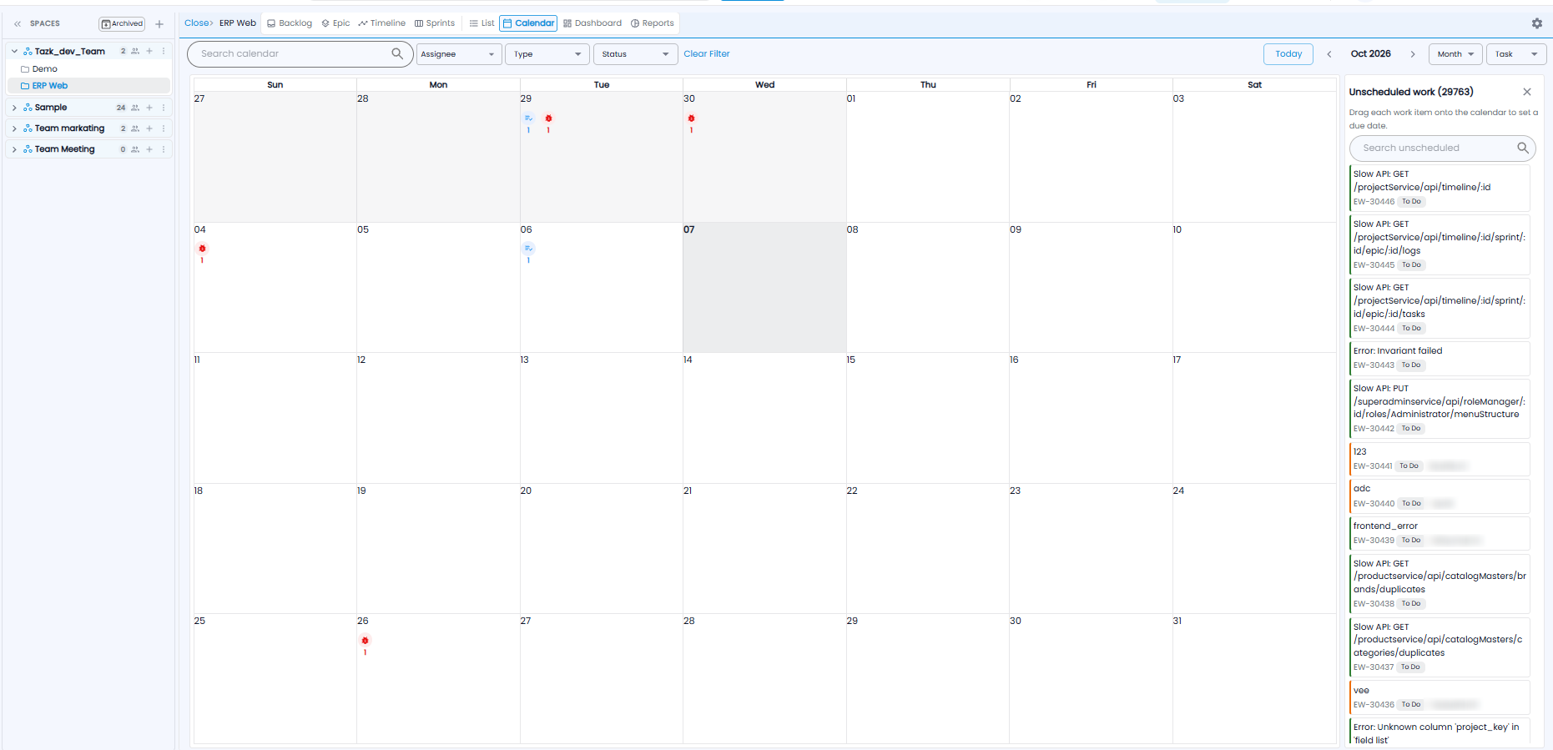
Task: Expand the Team Meeting space
Action: (x=14, y=149)
